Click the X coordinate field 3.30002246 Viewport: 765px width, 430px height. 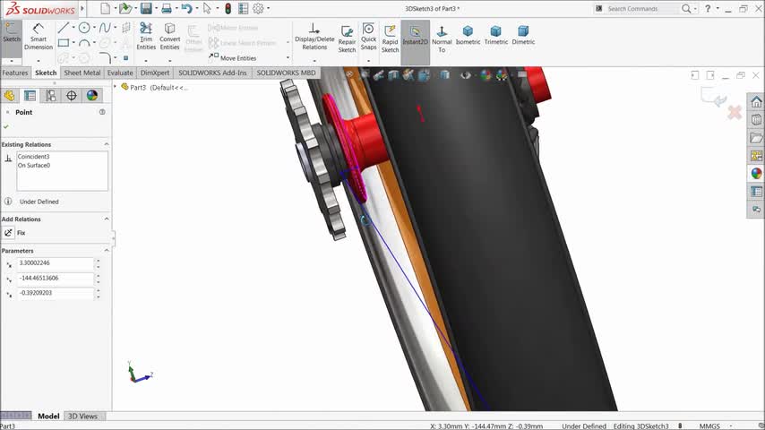point(56,263)
